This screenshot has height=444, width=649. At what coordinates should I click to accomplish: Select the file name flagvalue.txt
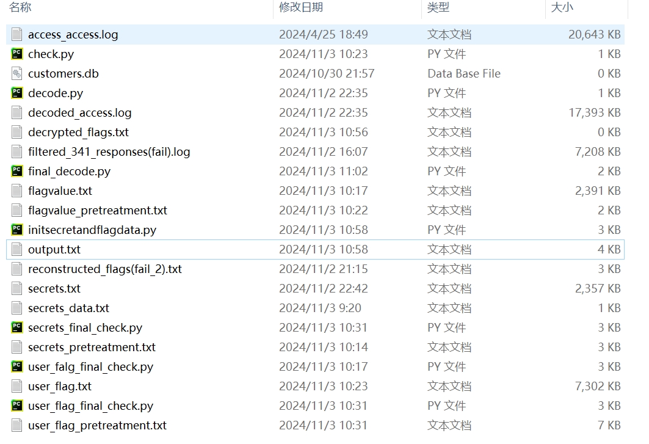coord(60,191)
